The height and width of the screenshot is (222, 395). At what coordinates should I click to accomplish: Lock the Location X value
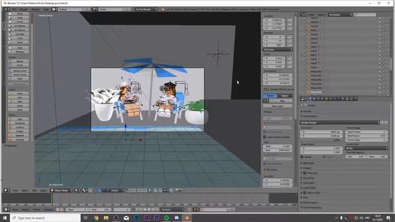point(289,20)
